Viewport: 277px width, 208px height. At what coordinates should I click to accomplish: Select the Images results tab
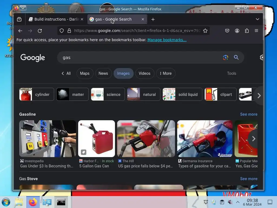[123, 73]
